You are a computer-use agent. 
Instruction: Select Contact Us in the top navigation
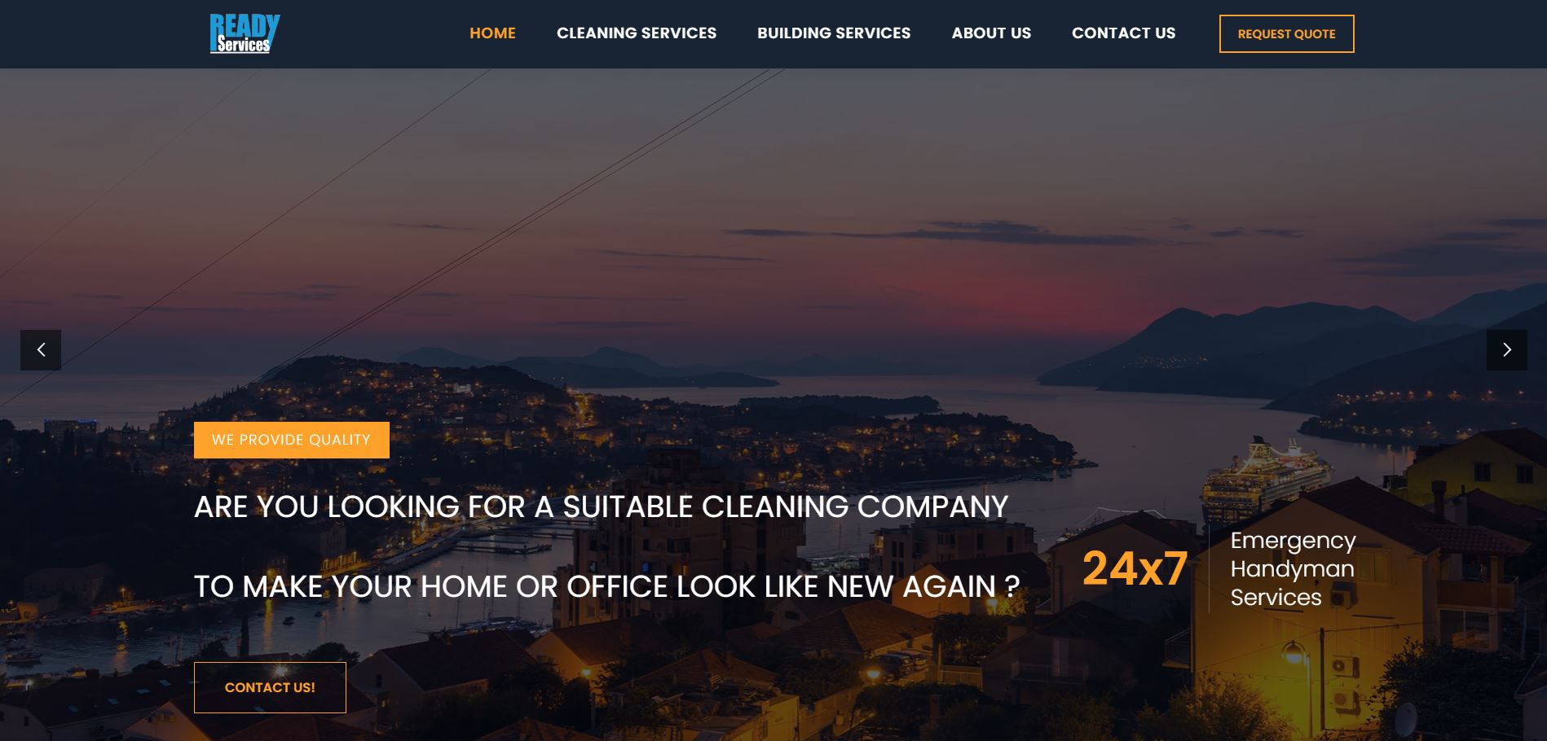1123,33
